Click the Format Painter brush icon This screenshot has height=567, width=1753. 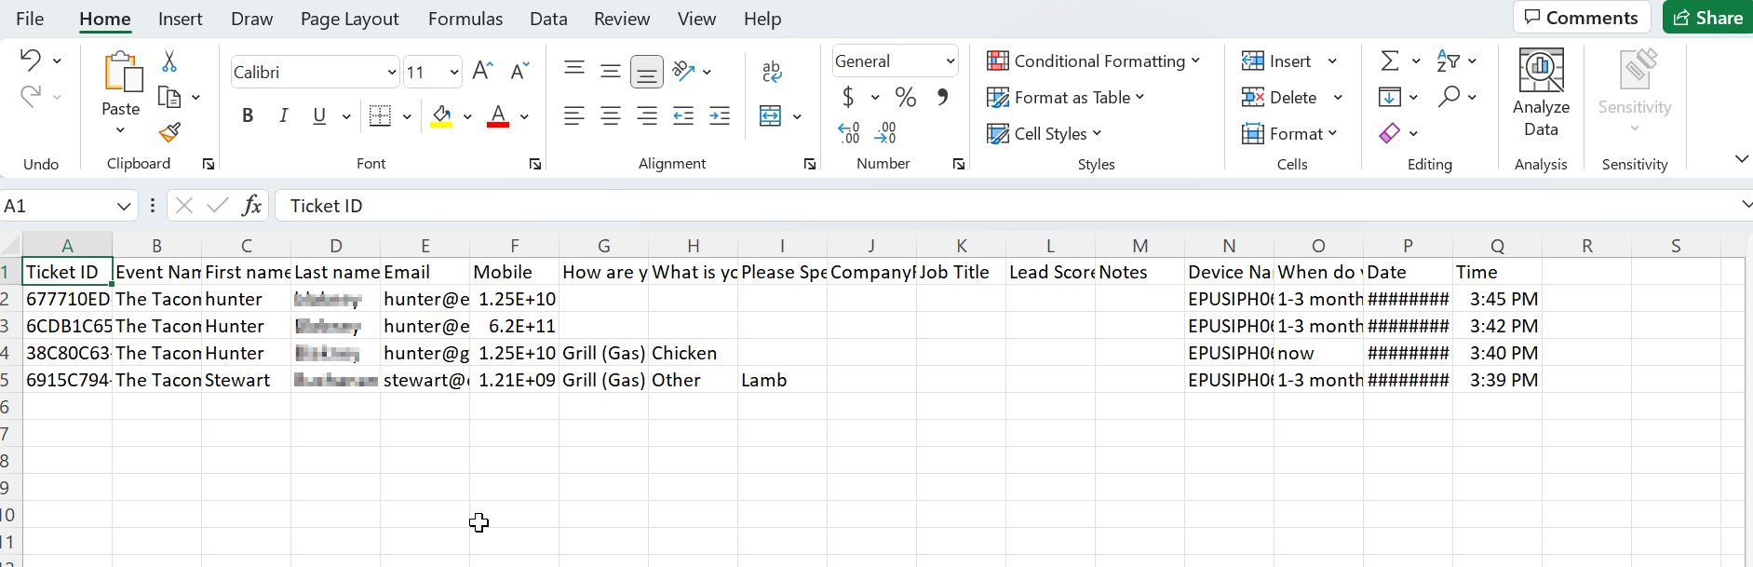click(x=169, y=132)
